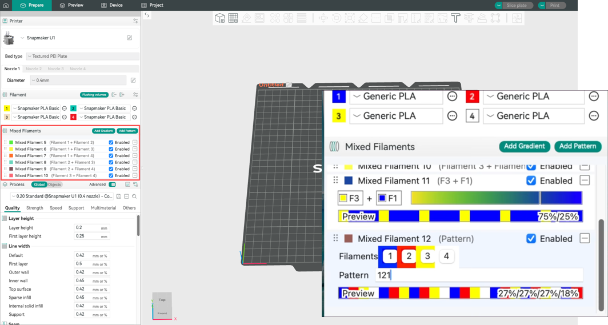
Task: Toggle Enabled checkbox for Mixed Filament 5
Action: [111, 143]
